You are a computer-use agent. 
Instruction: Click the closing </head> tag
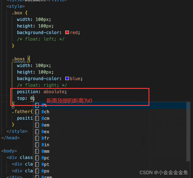pos(10,138)
